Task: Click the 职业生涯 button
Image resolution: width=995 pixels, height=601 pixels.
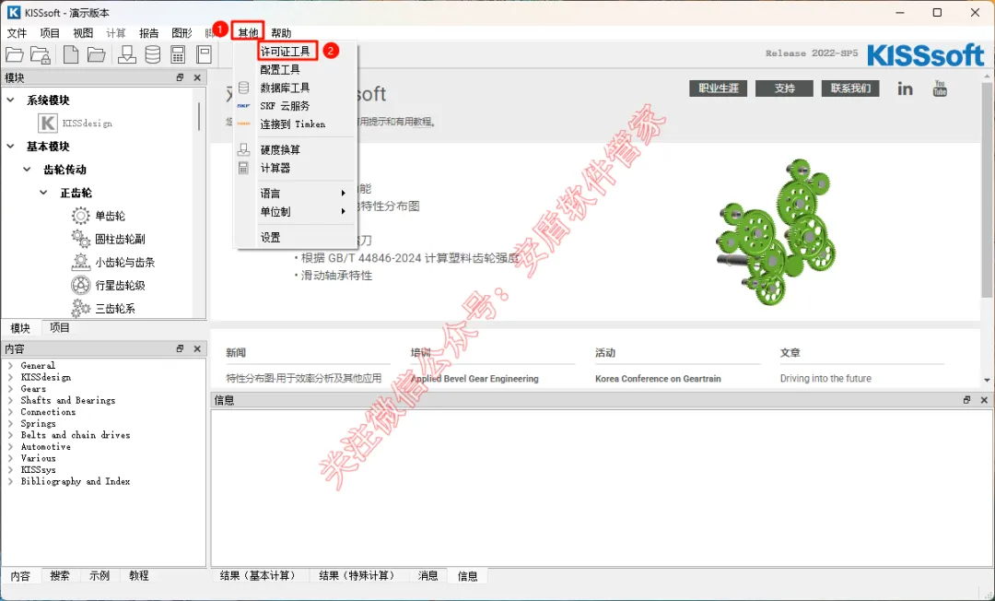Action: click(x=719, y=88)
